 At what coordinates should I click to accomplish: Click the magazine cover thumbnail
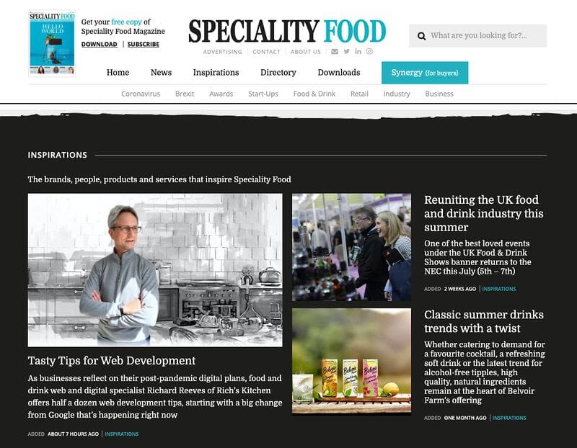point(52,43)
